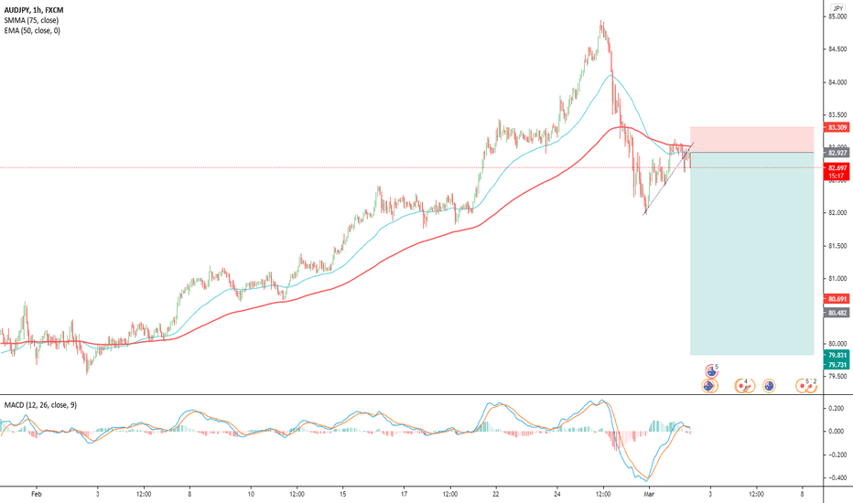Click the green 79.731 price label

pyautogui.click(x=837, y=365)
